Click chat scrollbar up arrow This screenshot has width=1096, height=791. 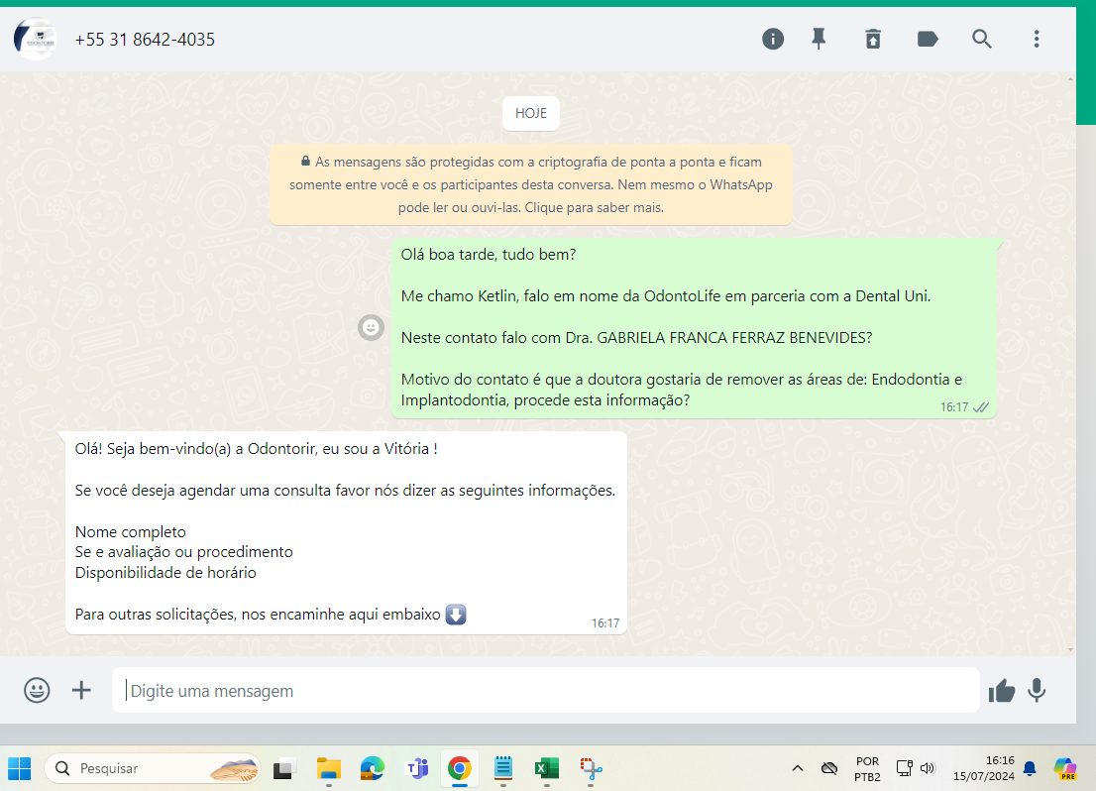point(1071,79)
